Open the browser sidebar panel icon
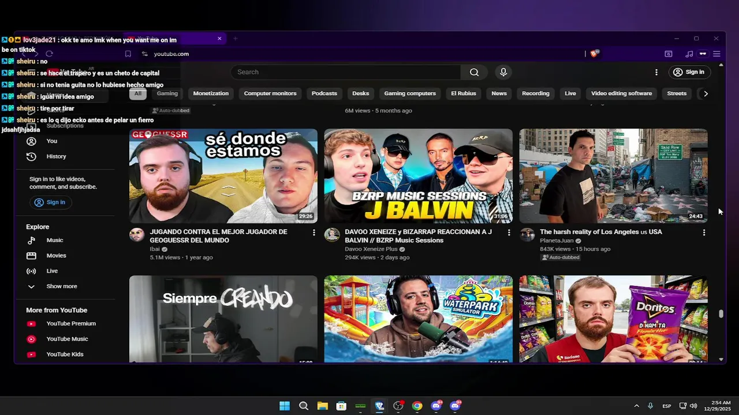739x415 pixels. (x=669, y=54)
